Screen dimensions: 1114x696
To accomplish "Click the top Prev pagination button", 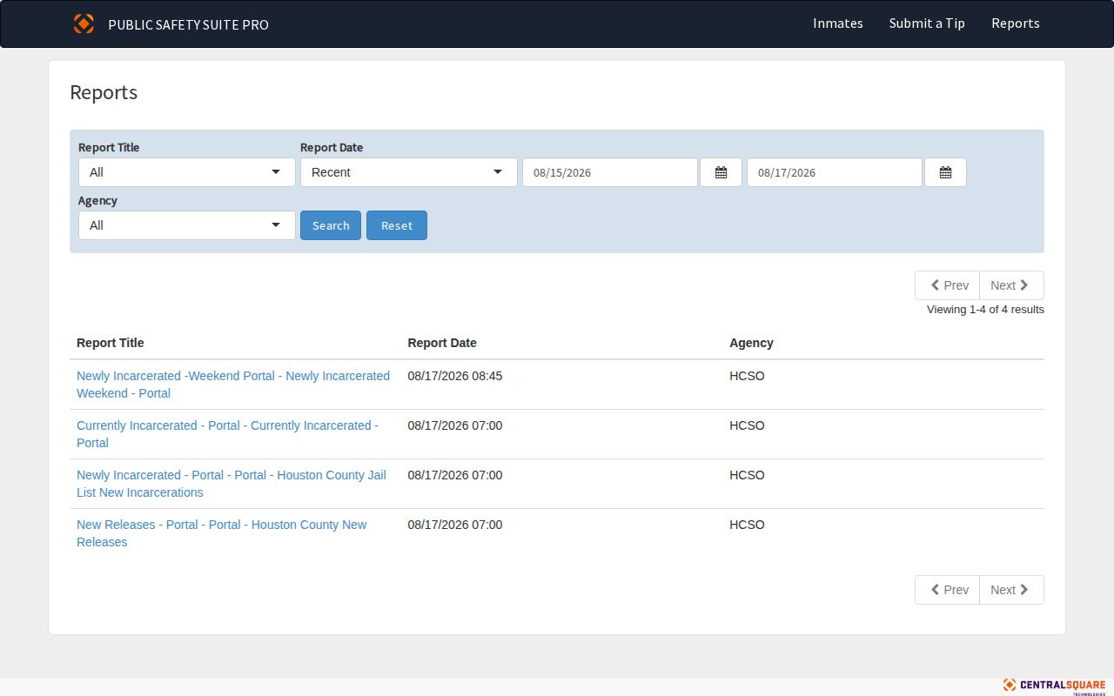I will tap(948, 285).
